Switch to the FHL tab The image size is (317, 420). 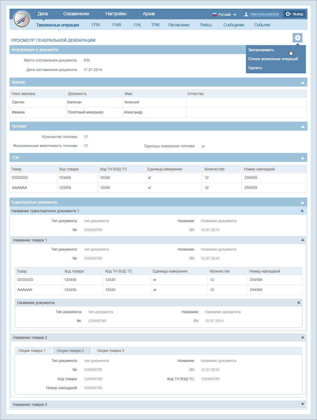coord(138,25)
